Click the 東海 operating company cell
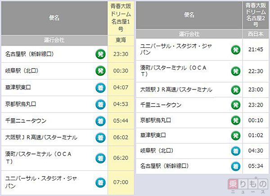Image resolution: width=270 pixels, height=196 pixels. click(121, 40)
